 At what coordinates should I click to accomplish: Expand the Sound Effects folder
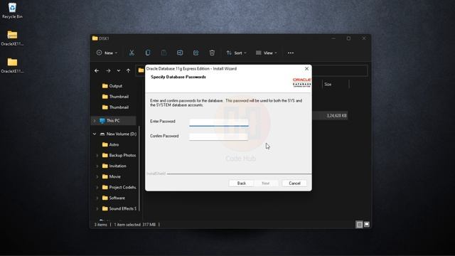point(97,208)
